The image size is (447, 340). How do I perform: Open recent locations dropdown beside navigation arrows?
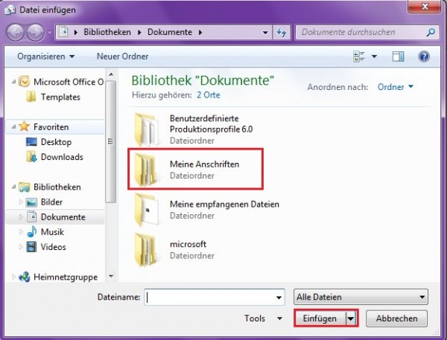coord(50,33)
